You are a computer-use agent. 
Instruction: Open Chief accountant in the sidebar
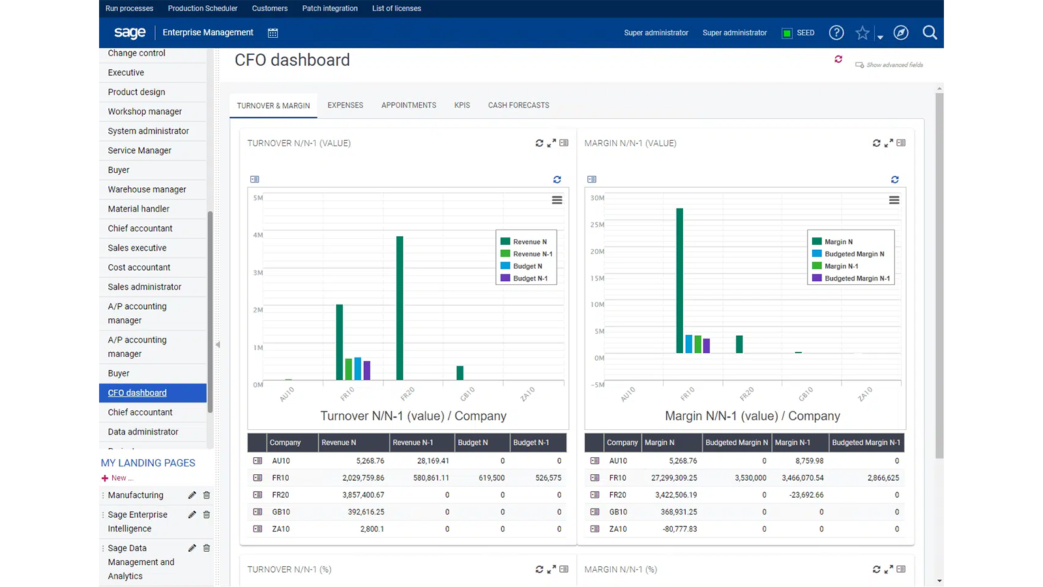coord(140,228)
